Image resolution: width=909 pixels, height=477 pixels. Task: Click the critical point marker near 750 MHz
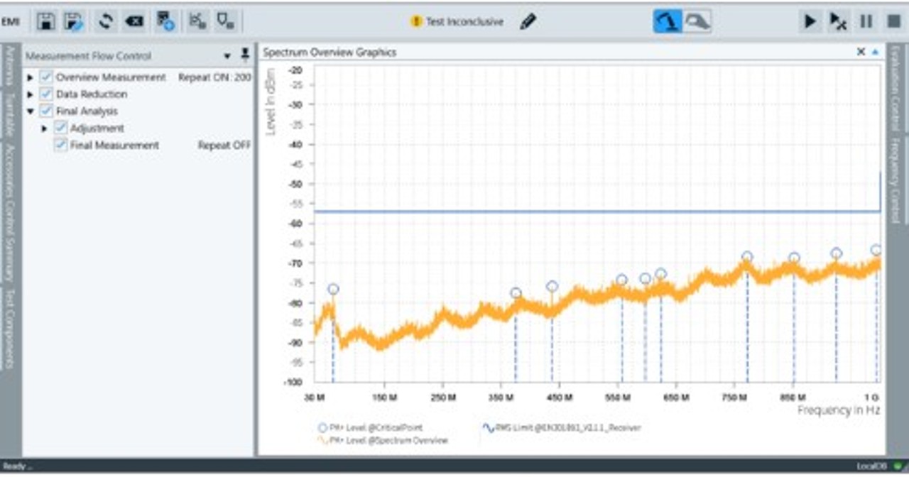pyautogui.click(x=747, y=257)
